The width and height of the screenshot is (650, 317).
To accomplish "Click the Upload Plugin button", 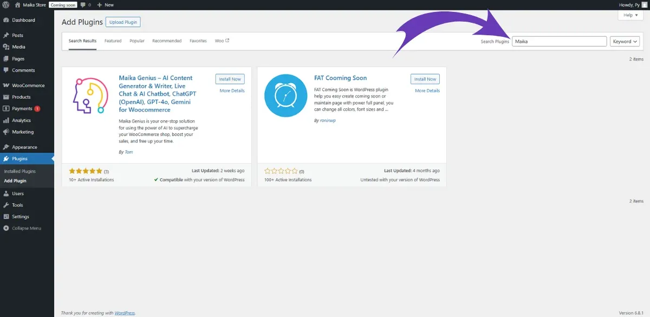I will pyautogui.click(x=123, y=22).
